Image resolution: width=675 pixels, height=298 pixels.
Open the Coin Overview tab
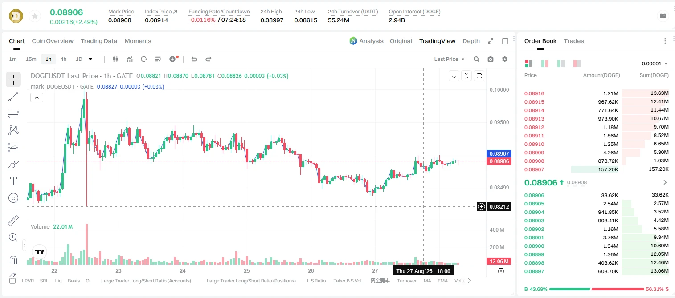click(x=53, y=41)
